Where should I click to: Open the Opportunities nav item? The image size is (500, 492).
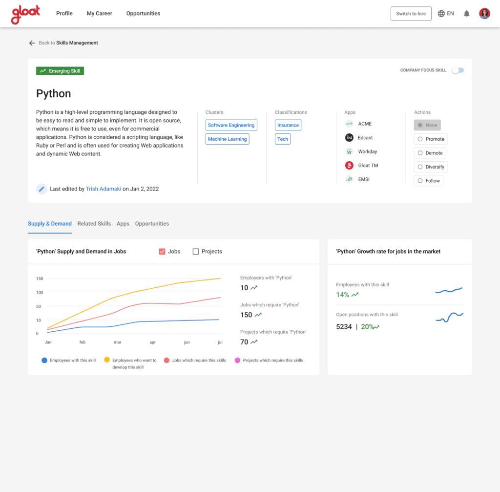(x=143, y=13)
